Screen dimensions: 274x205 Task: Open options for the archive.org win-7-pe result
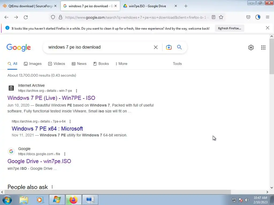coord(76,91)
